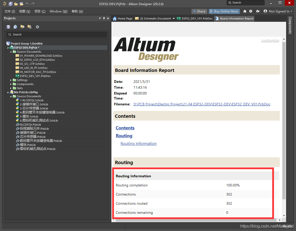Click the Open Project folder icon
The image size is (296, 231).
click(x=22, y=4)
